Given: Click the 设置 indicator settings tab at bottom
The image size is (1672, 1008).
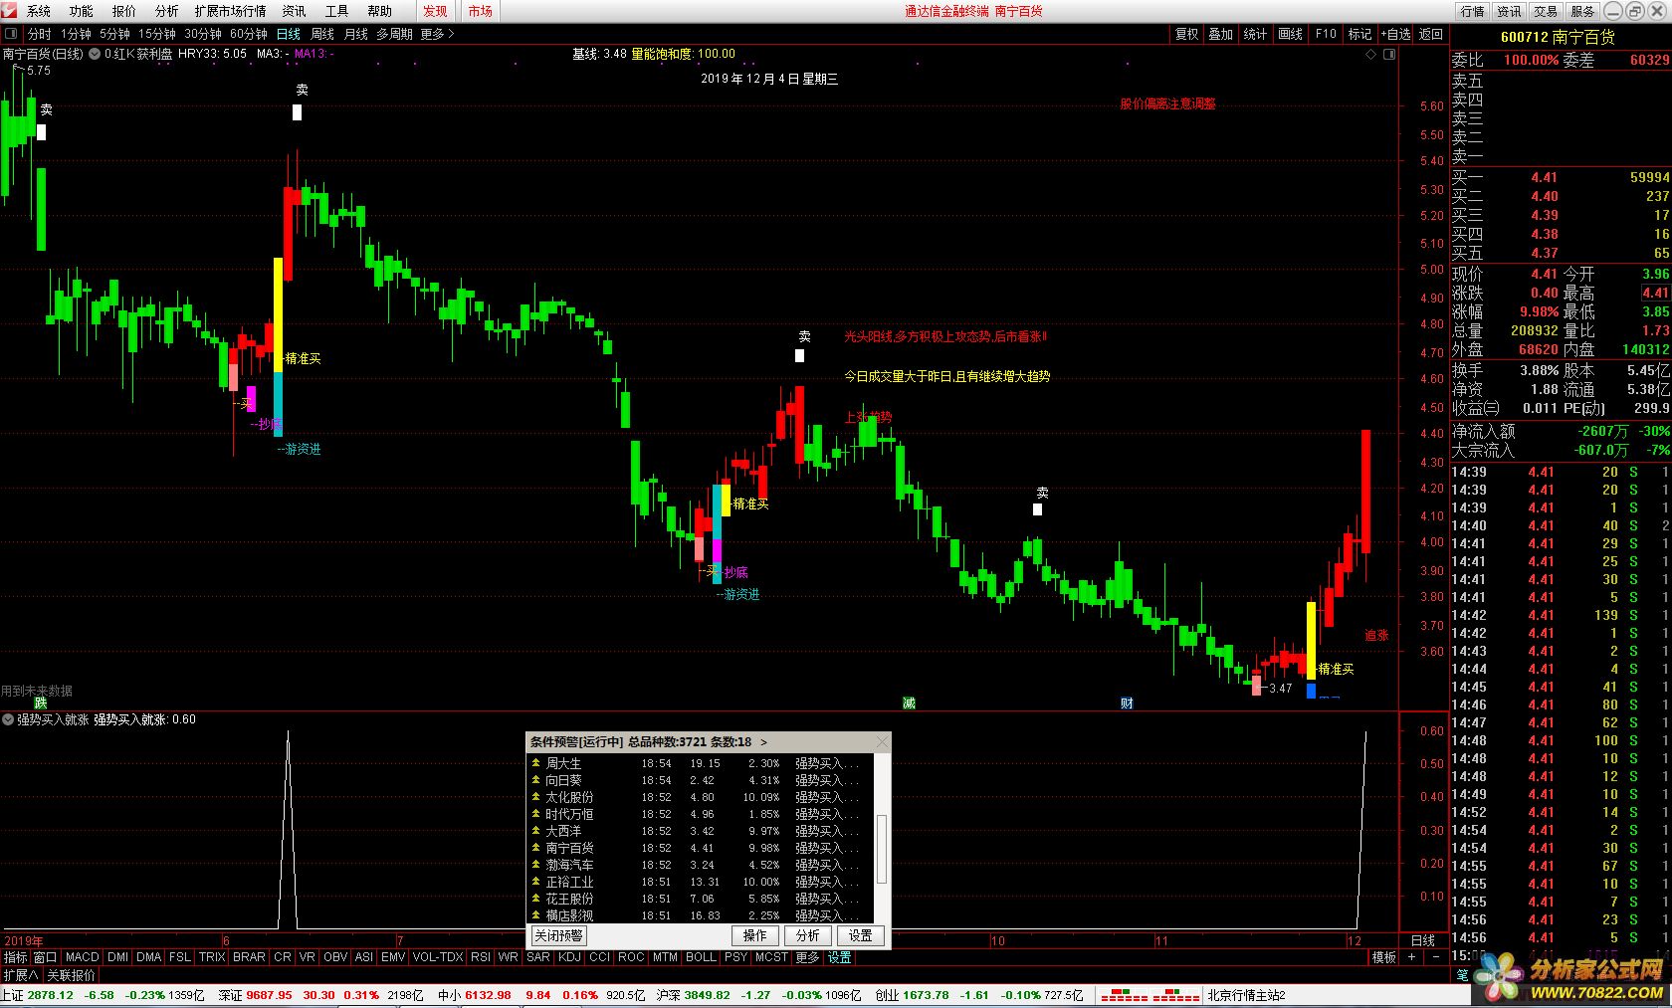Looking at the screenshot, I should [839, 957].
